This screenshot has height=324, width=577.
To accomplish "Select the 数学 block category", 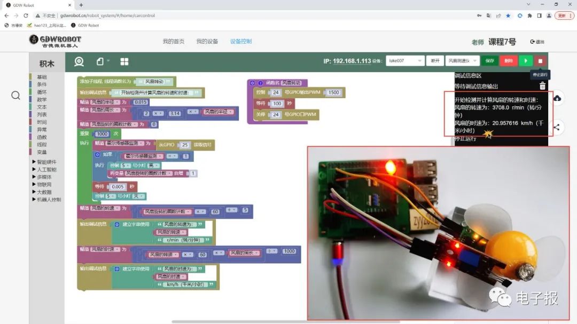I will tap(42, 99).
